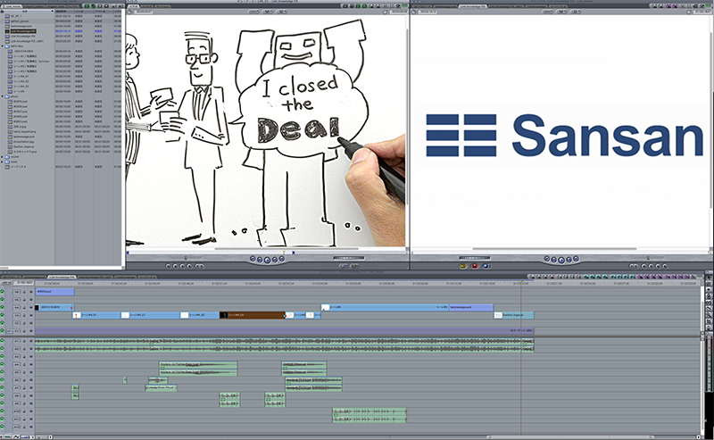Select the #0605.psd clip on V6

(54, 292)
